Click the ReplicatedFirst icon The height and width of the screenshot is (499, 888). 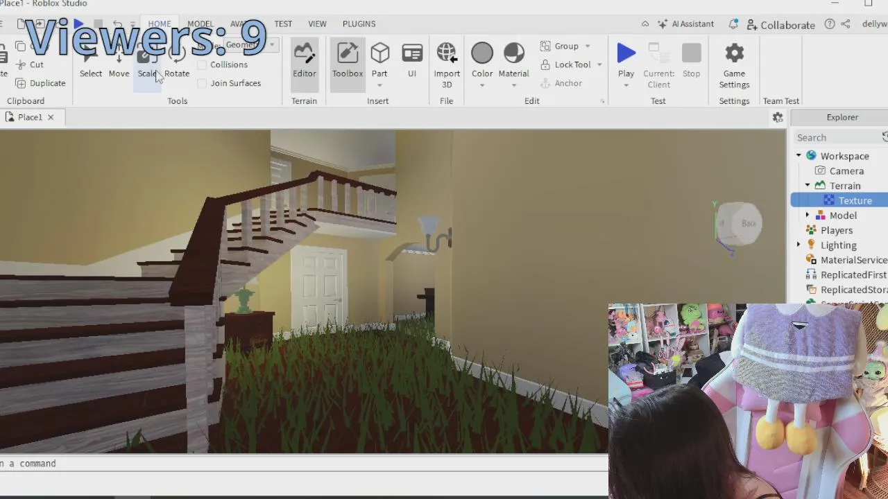coord(811,275)
